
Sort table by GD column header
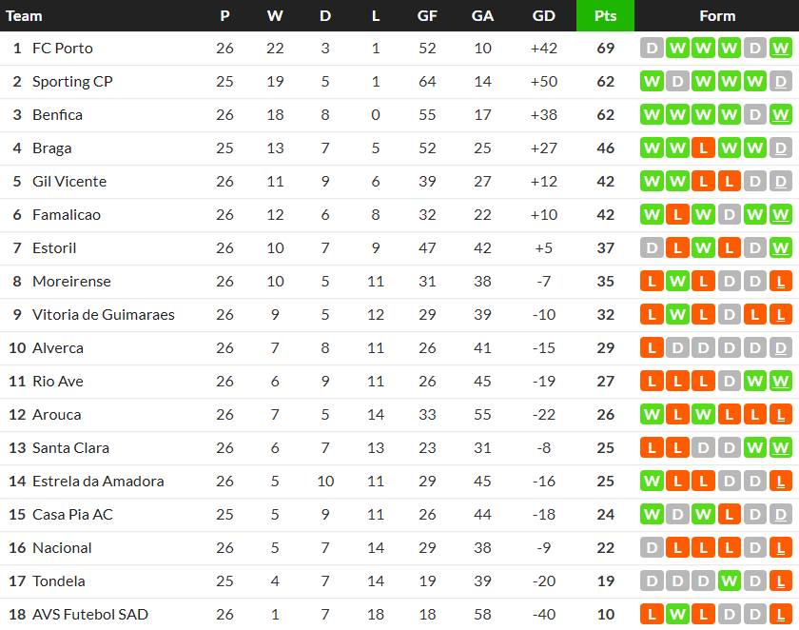pos(544,16)
